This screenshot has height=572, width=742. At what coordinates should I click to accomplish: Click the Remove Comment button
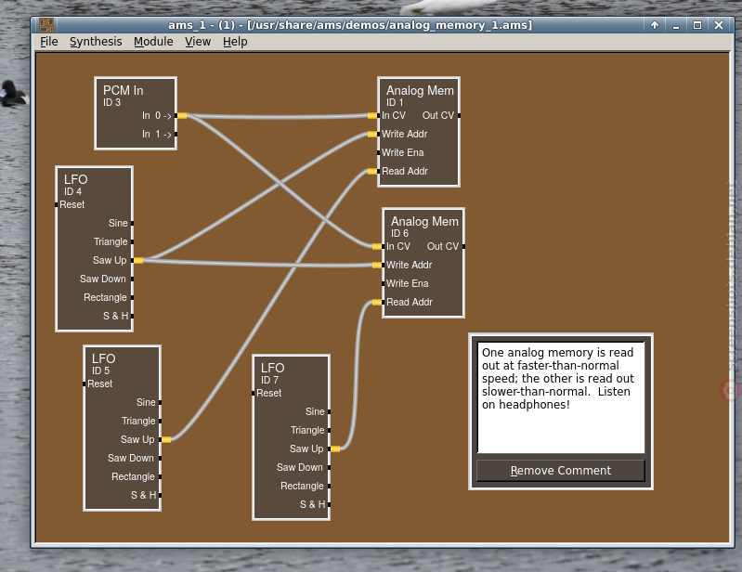point(560,470)
